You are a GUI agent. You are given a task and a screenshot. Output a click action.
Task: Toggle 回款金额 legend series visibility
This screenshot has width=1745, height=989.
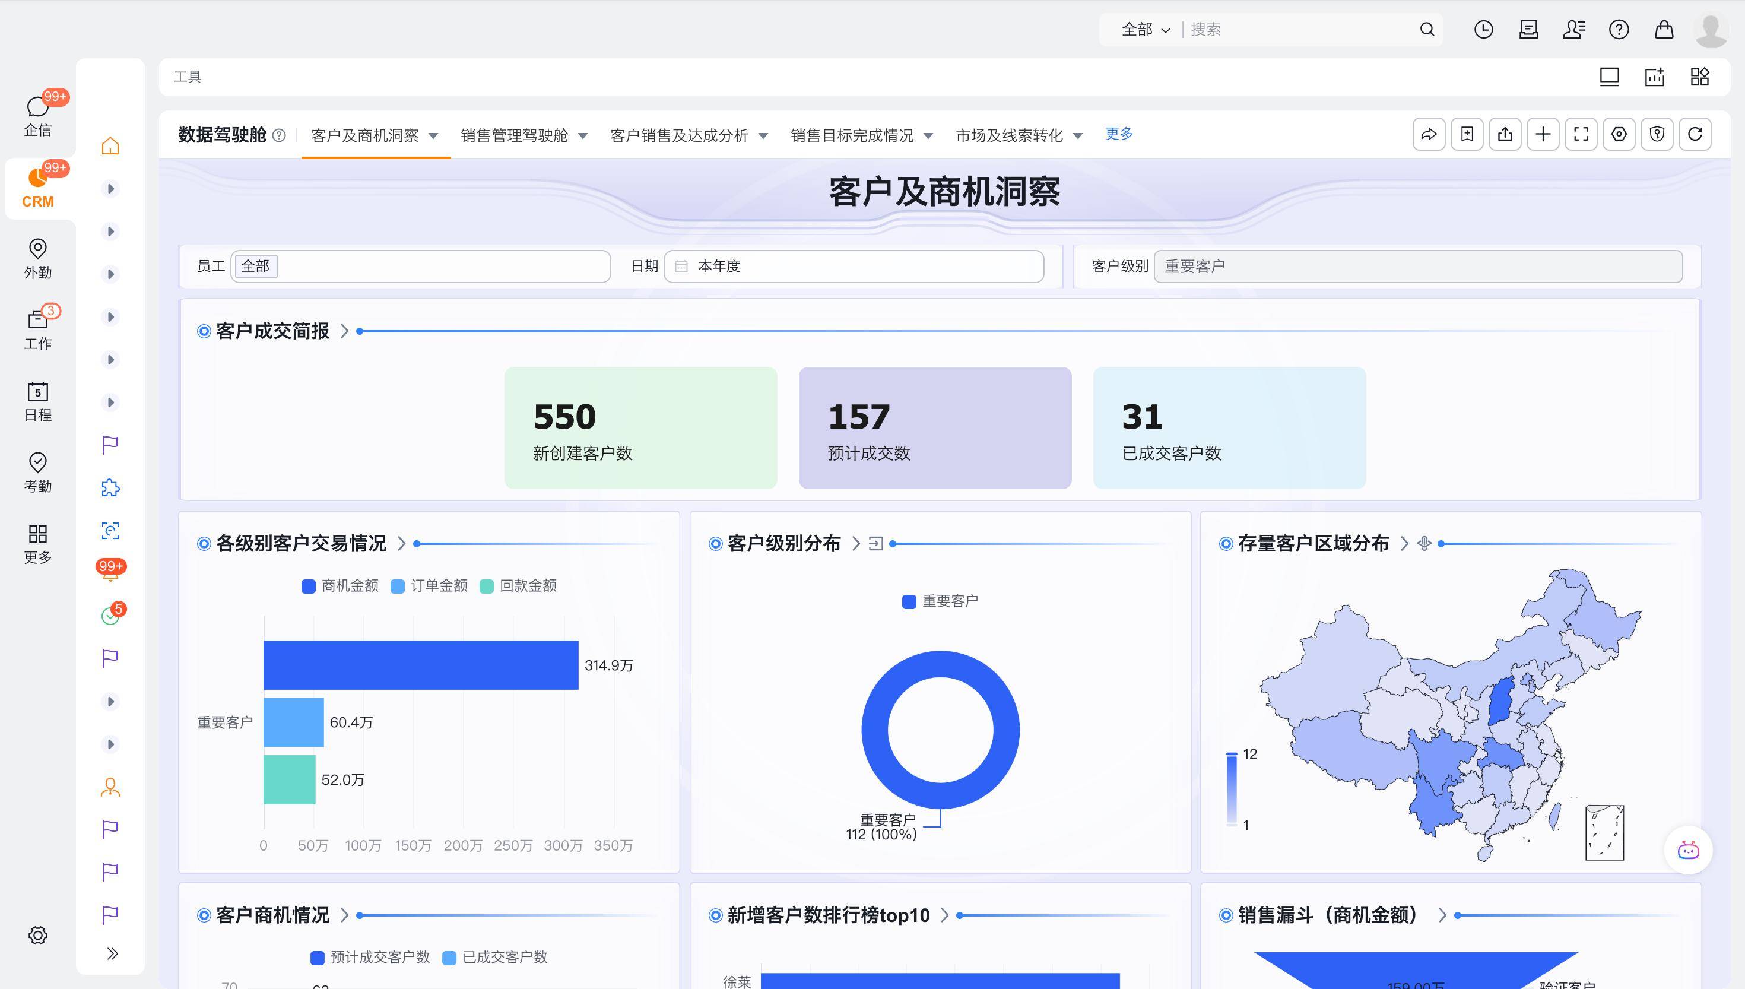(x=518, y=585)
